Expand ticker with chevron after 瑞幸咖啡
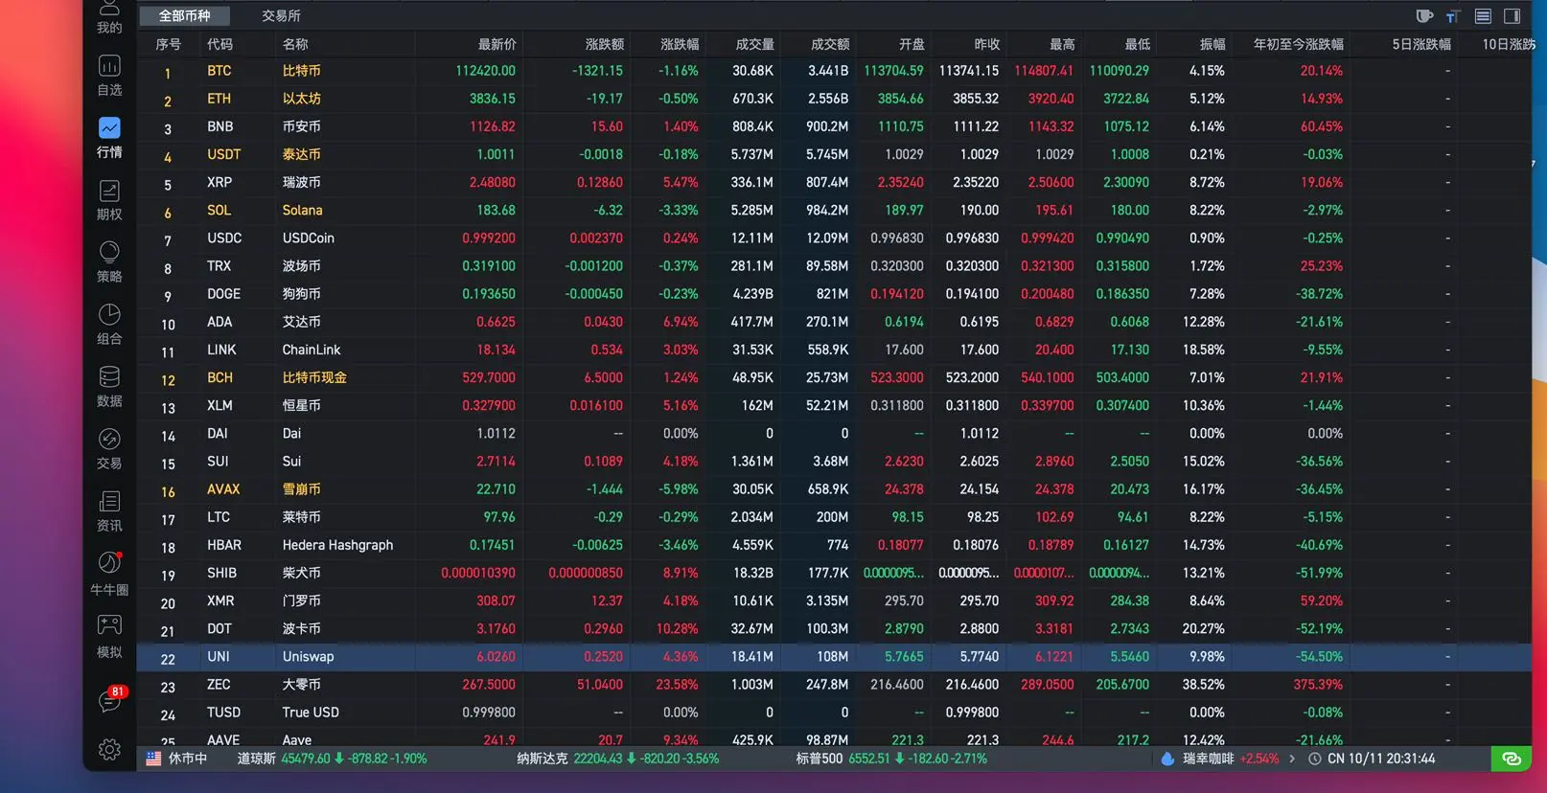This screenshot has width=1547, height=793. (x=1292, y=759)
